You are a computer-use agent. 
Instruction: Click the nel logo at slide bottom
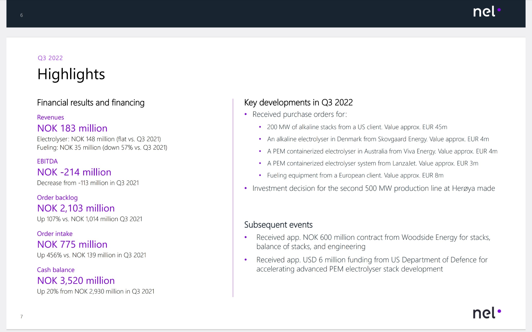pos(487,313)
